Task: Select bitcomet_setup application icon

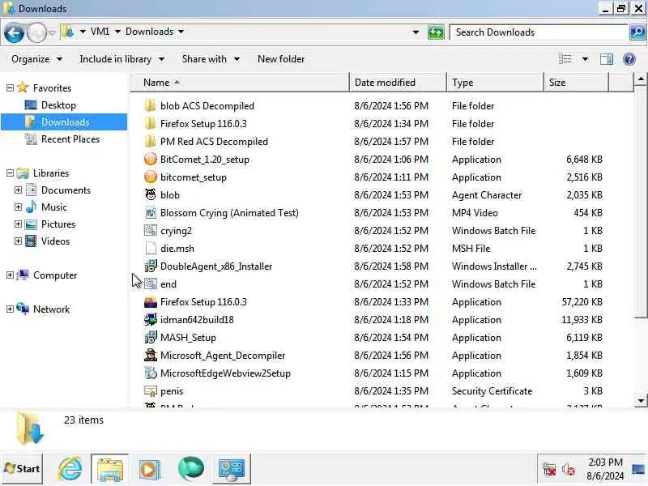Action: 151,177
